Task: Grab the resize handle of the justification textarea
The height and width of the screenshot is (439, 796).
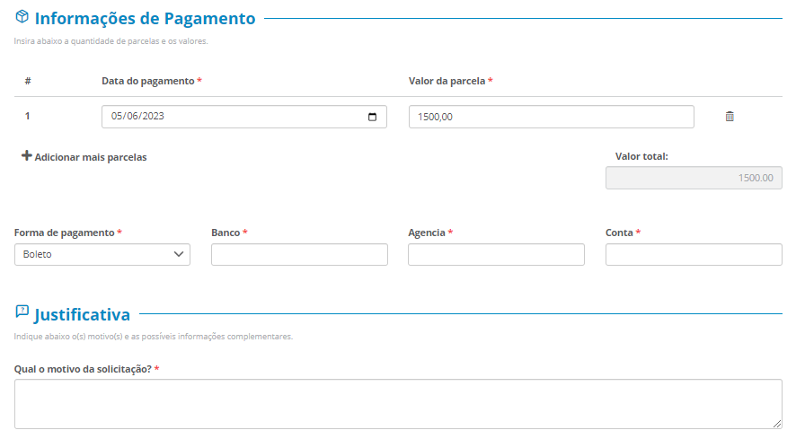Action: (x=777, y=424)
